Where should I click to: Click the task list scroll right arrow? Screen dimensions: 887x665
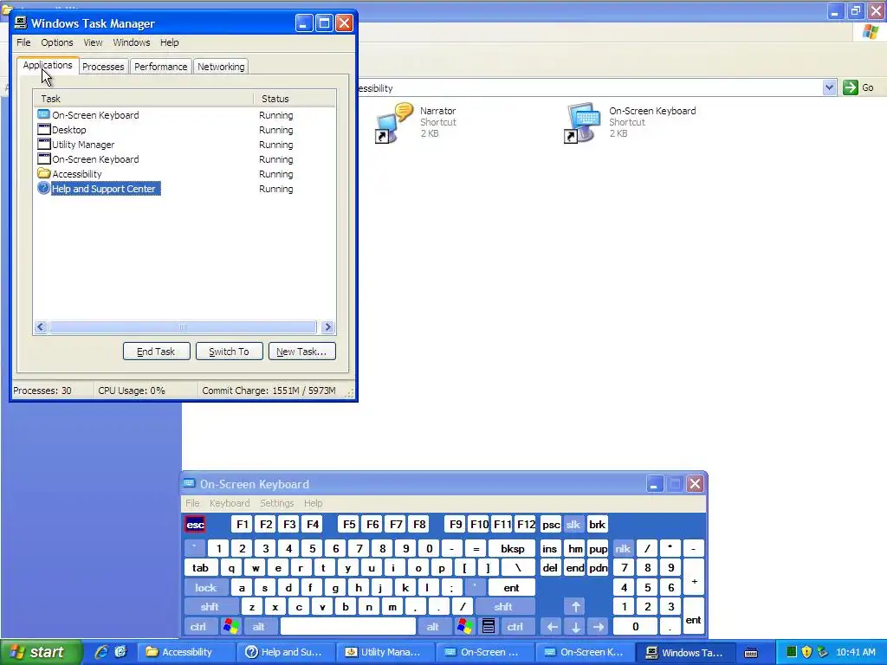pos(327,326)
